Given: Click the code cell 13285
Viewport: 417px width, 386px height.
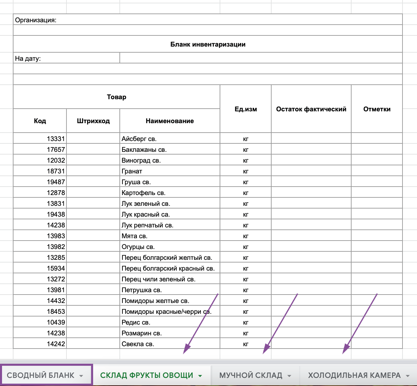Looking at the screenshot, I should [40, 257].
